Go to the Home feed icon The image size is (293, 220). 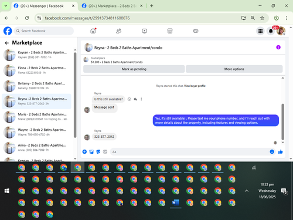click(x=93, y=31)
